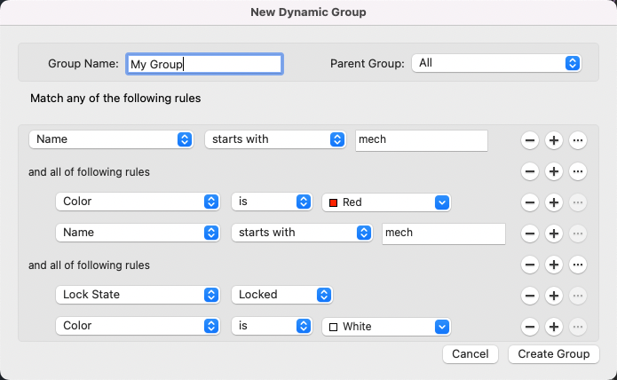Remove the second nested Name rule
This screenshot has width=617, height=380.
(529, 234)
